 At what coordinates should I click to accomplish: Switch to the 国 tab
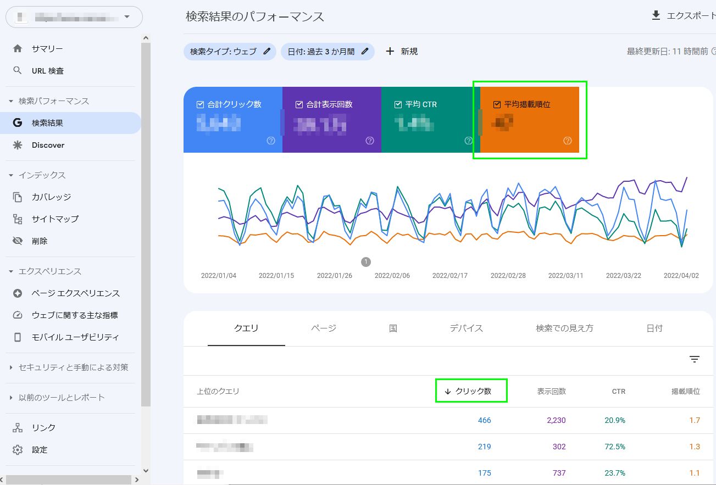(x=393, y=328)
